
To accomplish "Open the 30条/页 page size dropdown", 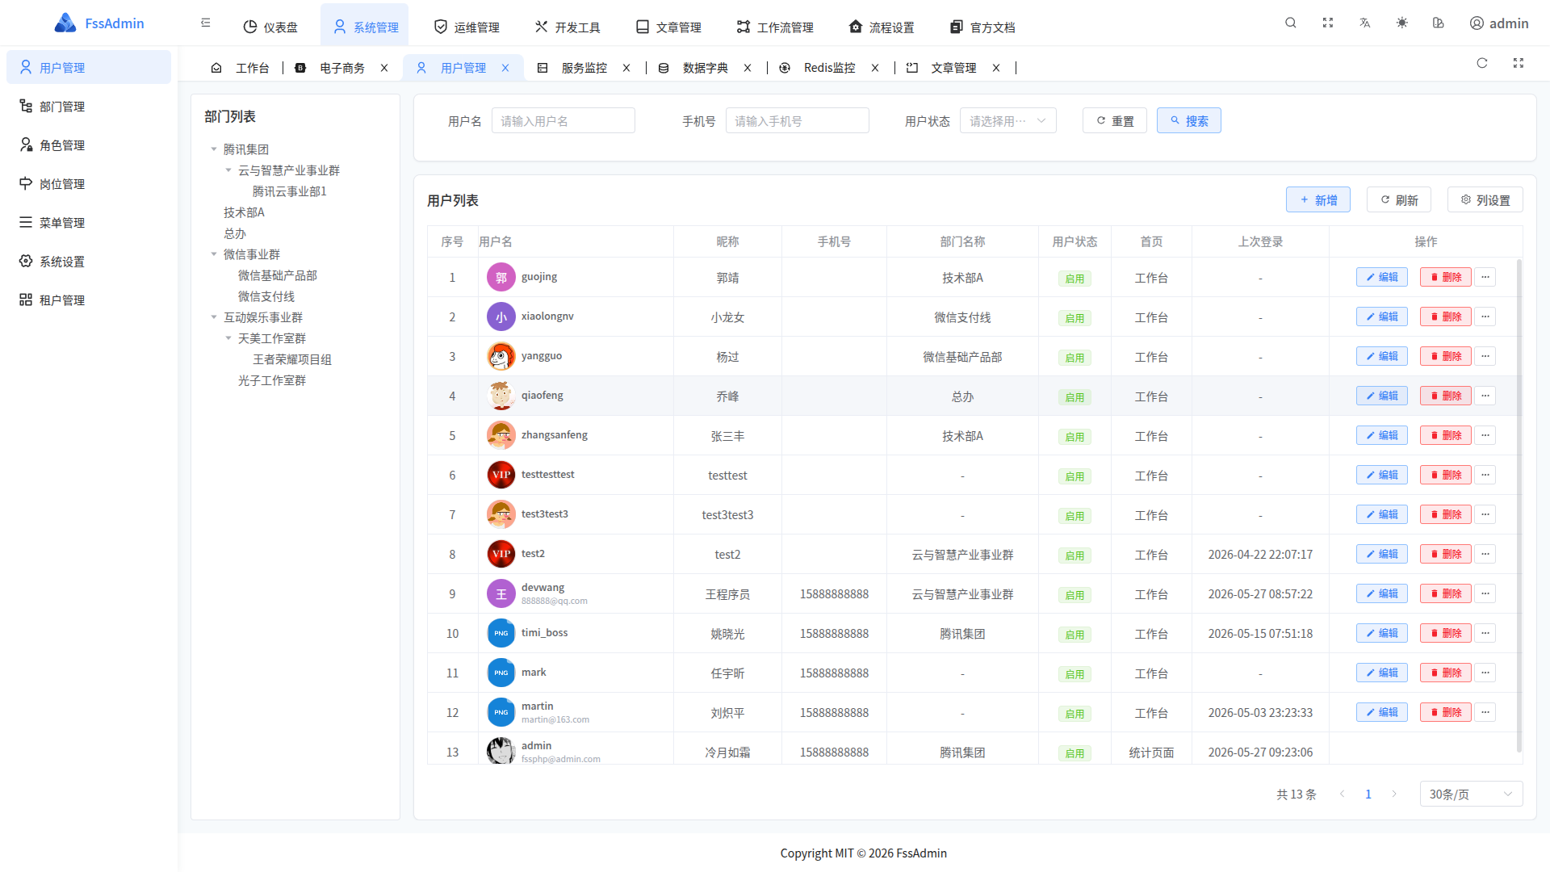I will [x=1471, y=794].
